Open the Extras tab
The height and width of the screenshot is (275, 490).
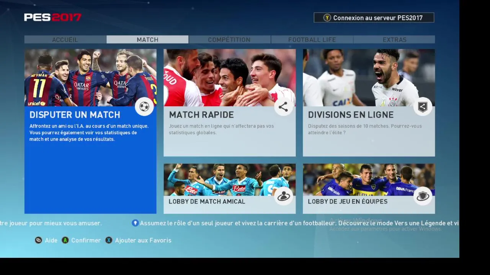[394, 40]
